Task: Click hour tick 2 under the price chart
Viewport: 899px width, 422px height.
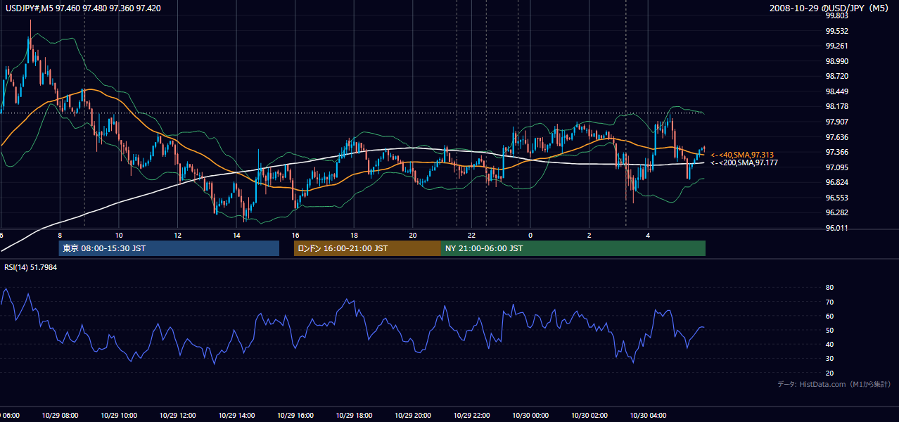Action: click(x=589, y=235)
